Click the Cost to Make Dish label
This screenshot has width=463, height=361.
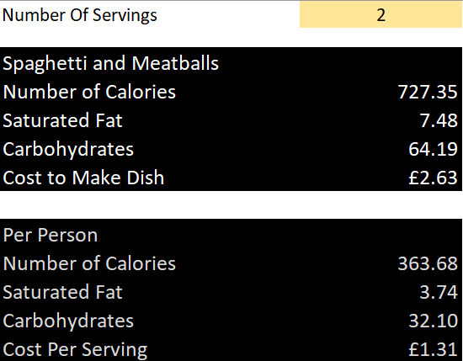[x=83, y=178]
